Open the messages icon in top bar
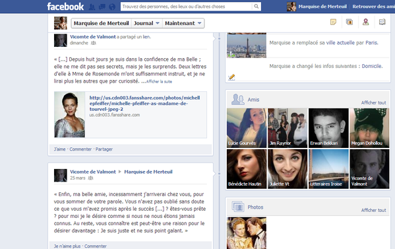Screen dimensions: 395x249 click(102, 7)
